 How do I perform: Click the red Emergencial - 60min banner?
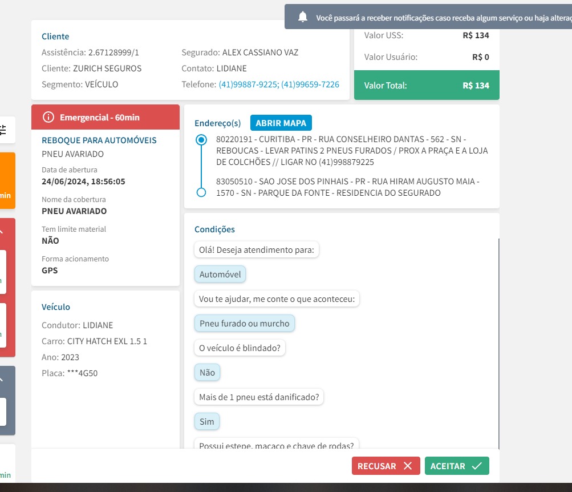click(x=106, y=117)
